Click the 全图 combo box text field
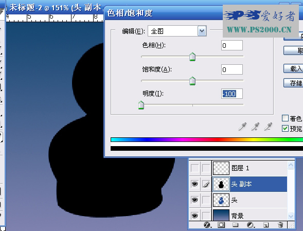 173,31
